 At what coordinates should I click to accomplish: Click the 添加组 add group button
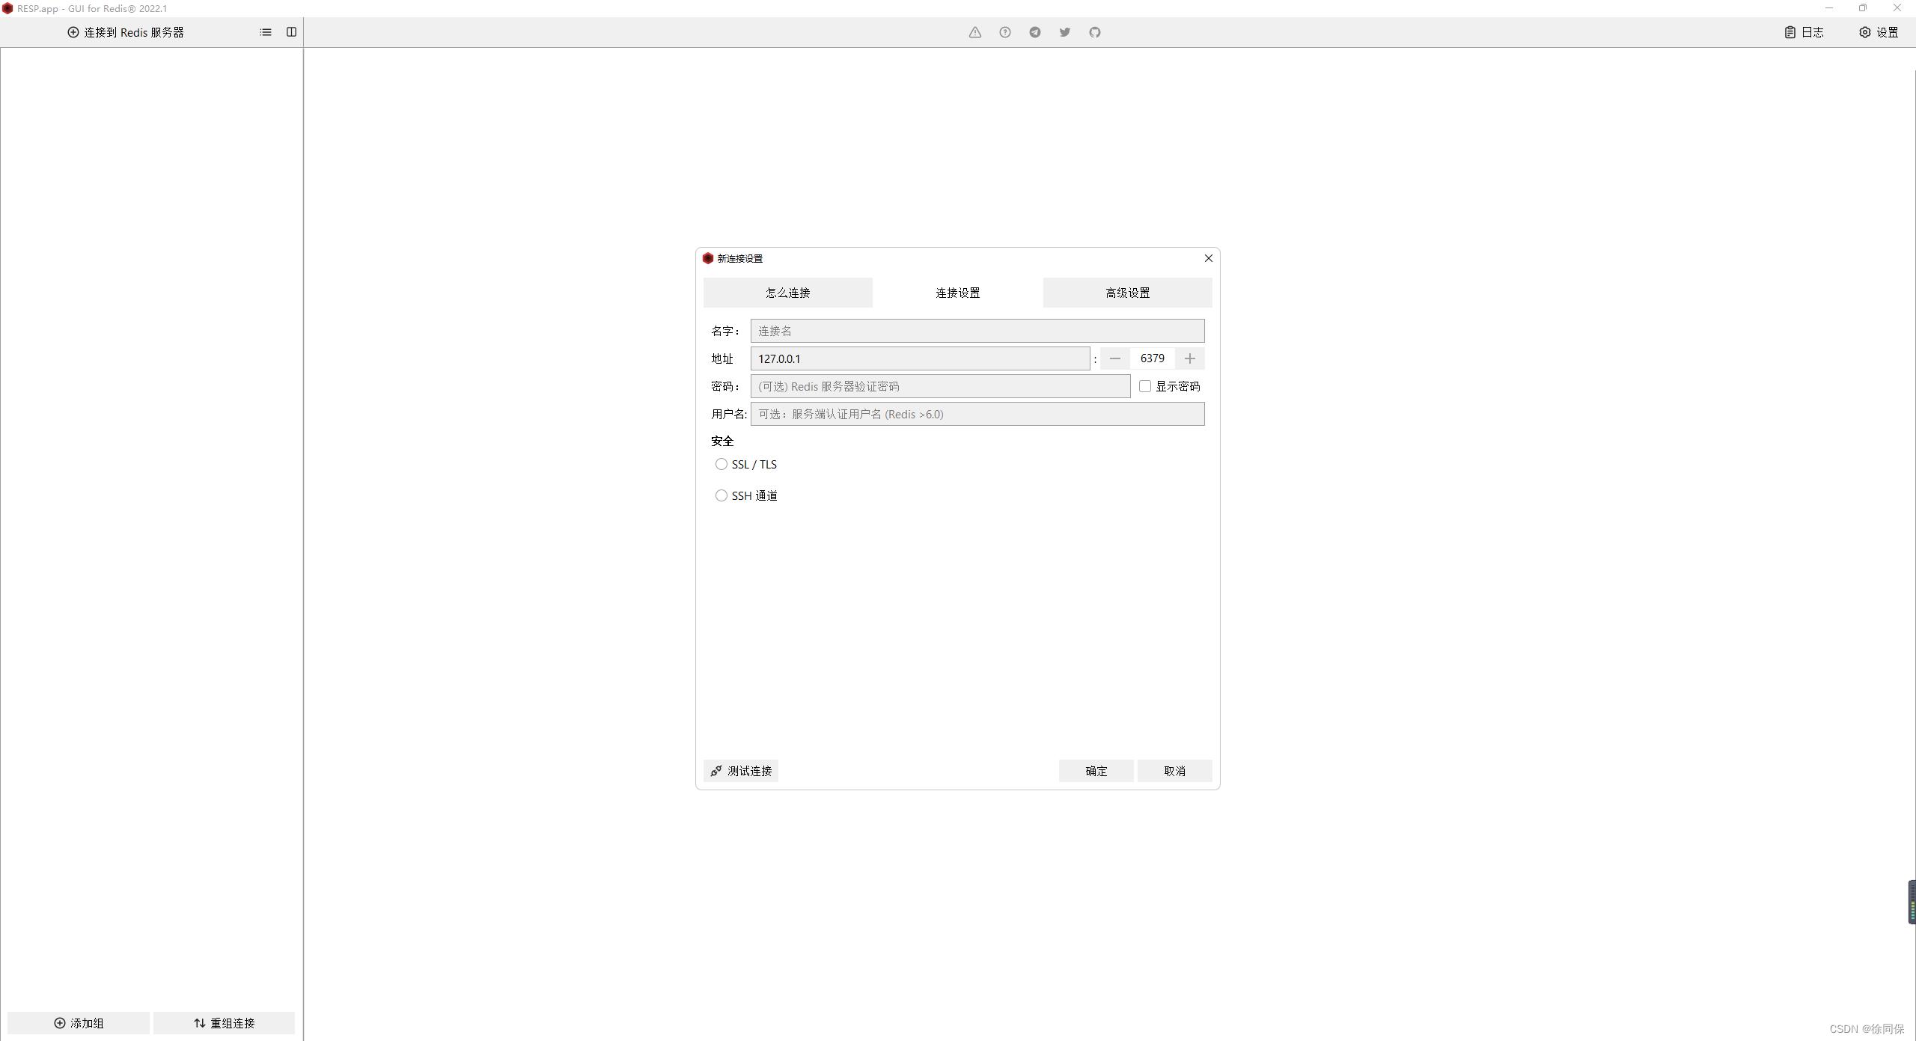[x=79, y=1023]
